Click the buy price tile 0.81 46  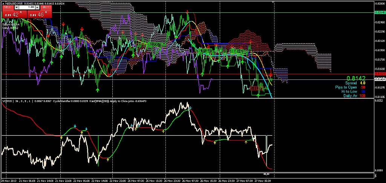pos(39,14)
